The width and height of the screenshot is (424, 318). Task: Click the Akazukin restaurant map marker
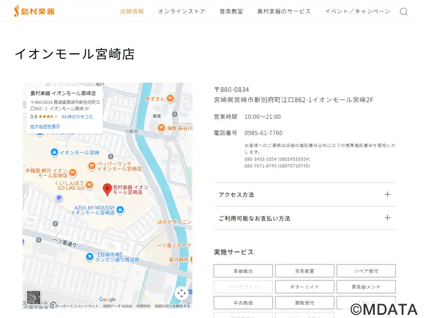click(170, 98)
